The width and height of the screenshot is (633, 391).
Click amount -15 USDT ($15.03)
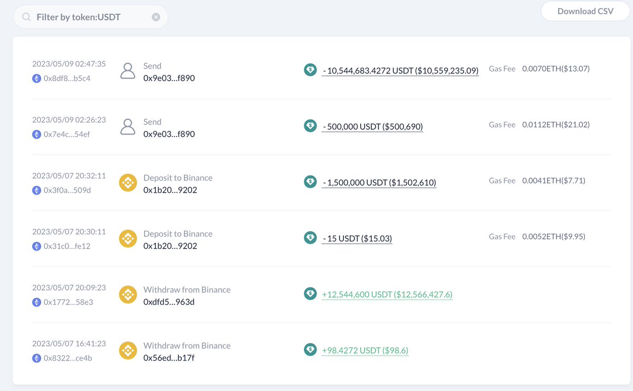point(357,239)
